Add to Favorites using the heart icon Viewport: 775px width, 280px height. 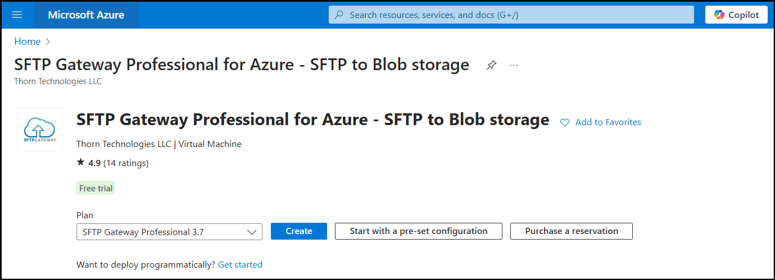coord(565,122)
